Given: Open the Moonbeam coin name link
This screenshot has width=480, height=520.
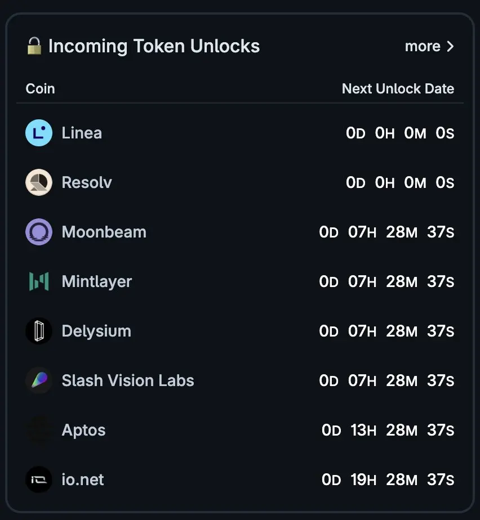Looking at the screenshot, I should 104,232.
